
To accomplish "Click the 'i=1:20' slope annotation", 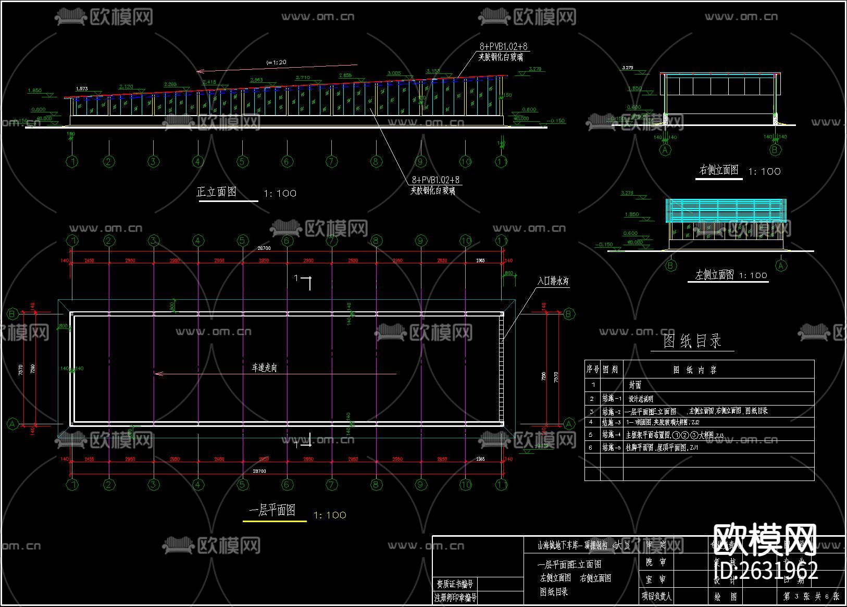I will [276, 62].
